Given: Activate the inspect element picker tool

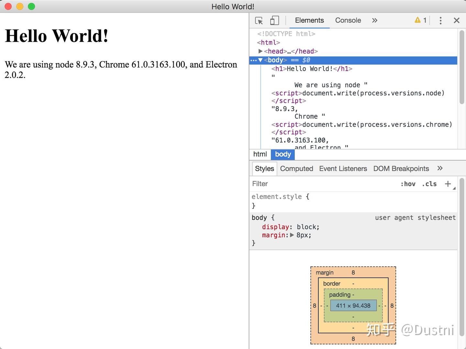Looking at the screenshot, I should pos(259,21).
